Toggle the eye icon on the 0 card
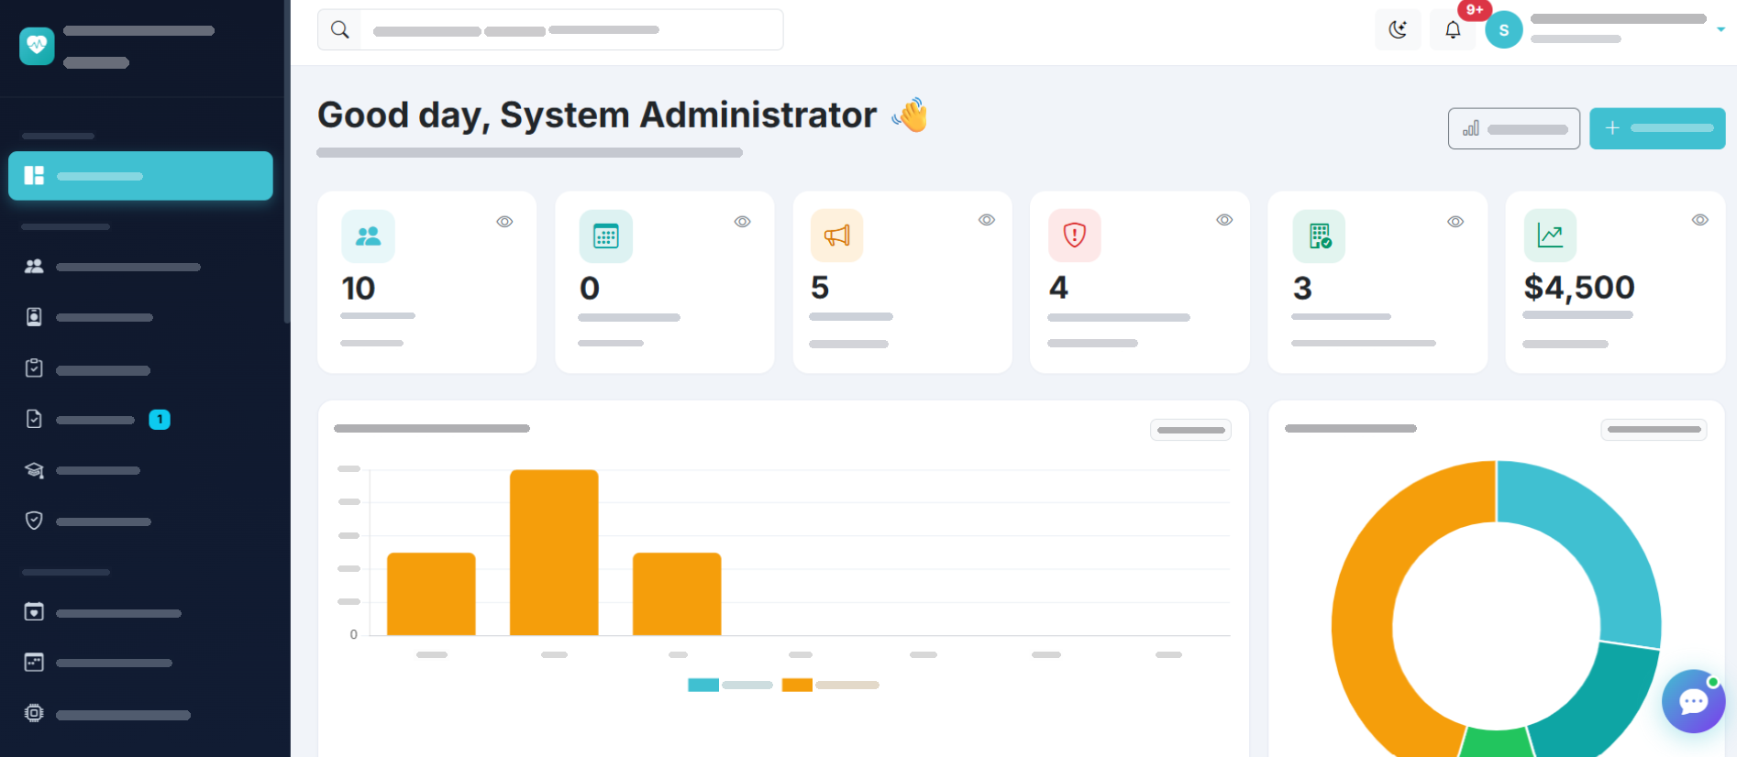This screenshot has height=757, width=1737. pos(743,222)
